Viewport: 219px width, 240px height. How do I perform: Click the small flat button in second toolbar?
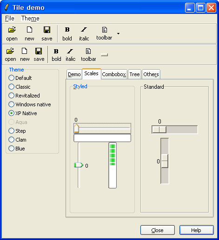(x=104, y=55)
